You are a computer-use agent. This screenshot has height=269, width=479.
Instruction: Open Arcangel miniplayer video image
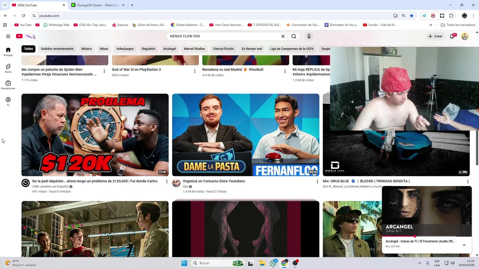[x=427, y=211]
